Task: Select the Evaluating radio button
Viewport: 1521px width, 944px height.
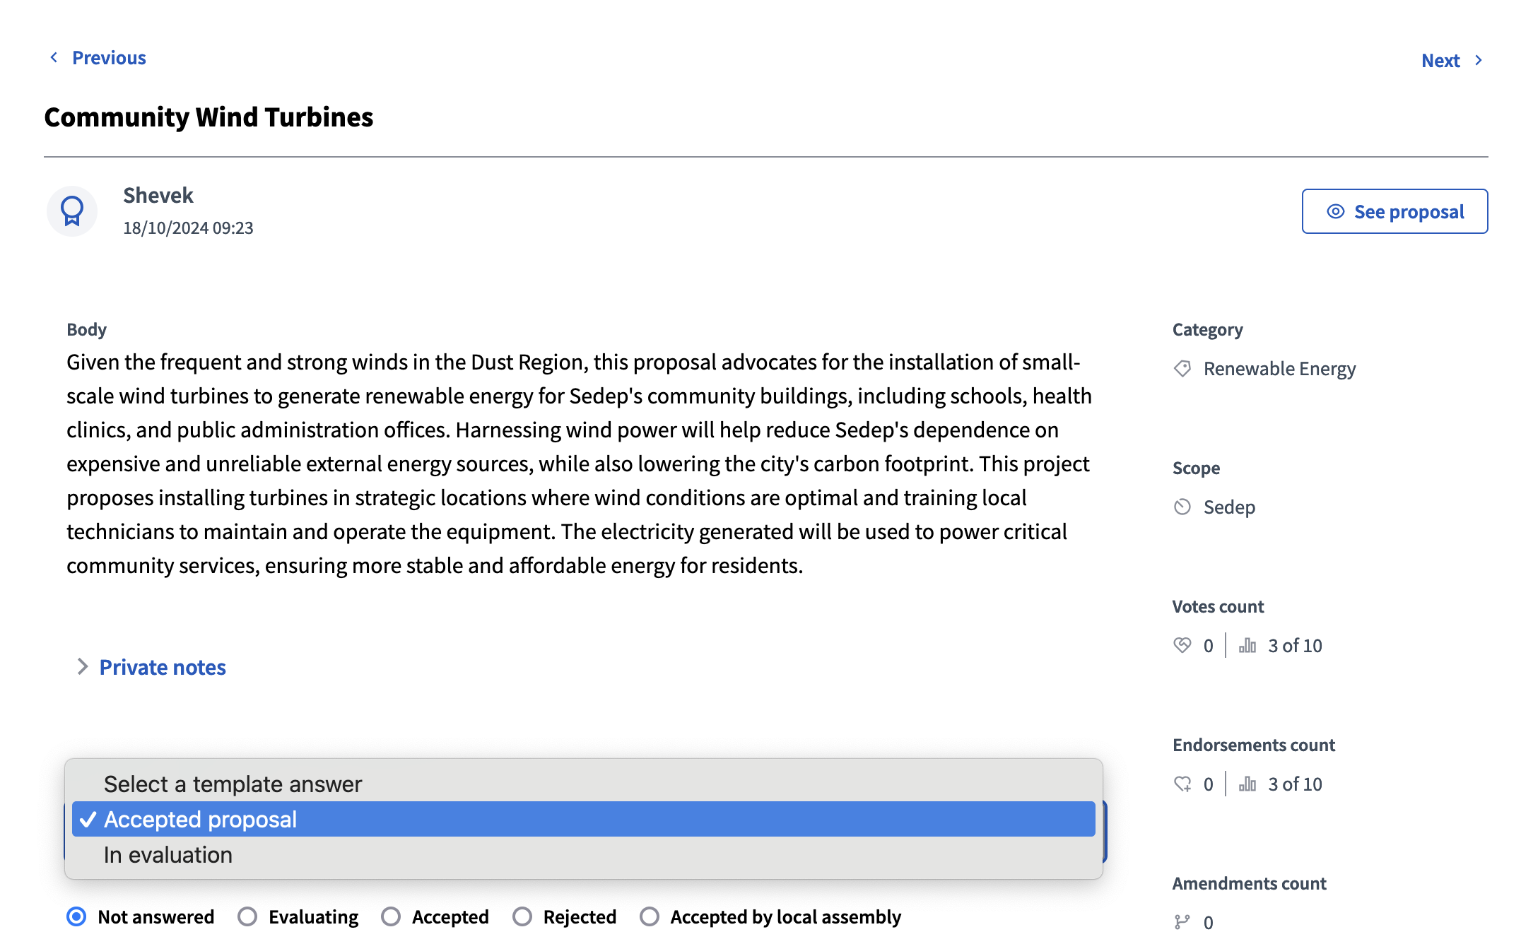Action: click(x=247, y=916)
